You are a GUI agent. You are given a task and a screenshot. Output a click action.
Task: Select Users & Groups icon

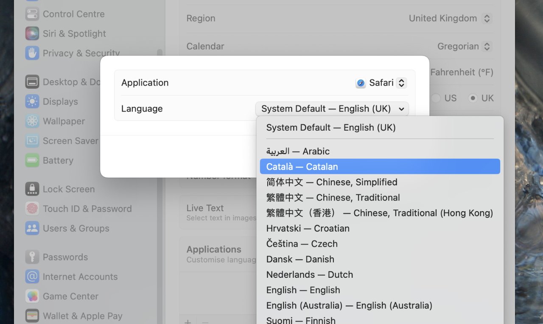(x=32, y=228)
